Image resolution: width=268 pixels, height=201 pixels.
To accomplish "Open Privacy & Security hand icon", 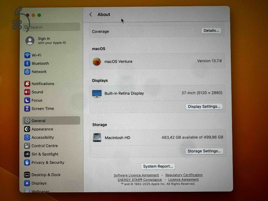I will coord(27,162).
